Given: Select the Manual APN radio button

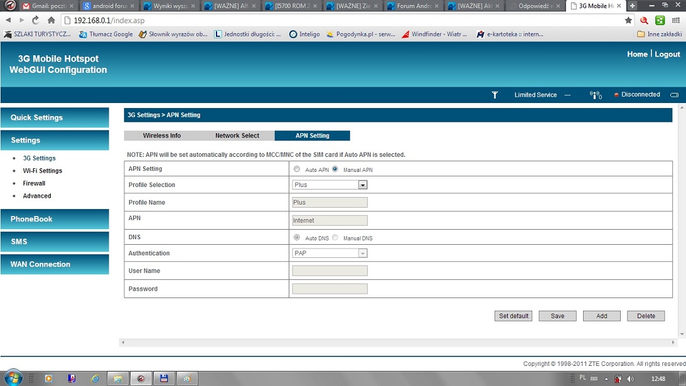Looking at the screenshot, I should coord(335,169).
